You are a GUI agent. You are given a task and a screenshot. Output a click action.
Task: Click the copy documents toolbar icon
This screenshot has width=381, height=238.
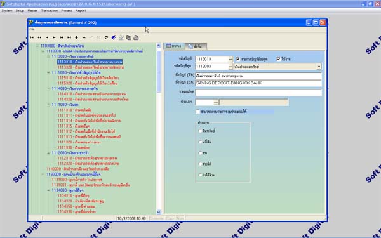pyautogui.click(x=128, y=37)
